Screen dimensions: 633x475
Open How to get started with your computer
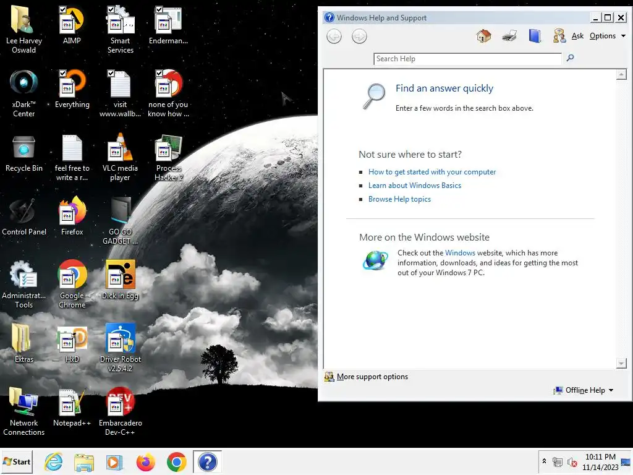[431, 172]
